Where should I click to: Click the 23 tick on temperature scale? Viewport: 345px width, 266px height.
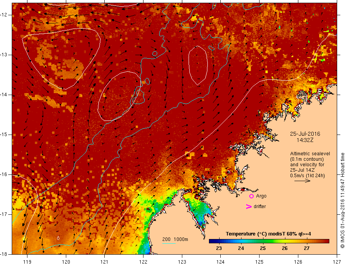tap(219, 248)
